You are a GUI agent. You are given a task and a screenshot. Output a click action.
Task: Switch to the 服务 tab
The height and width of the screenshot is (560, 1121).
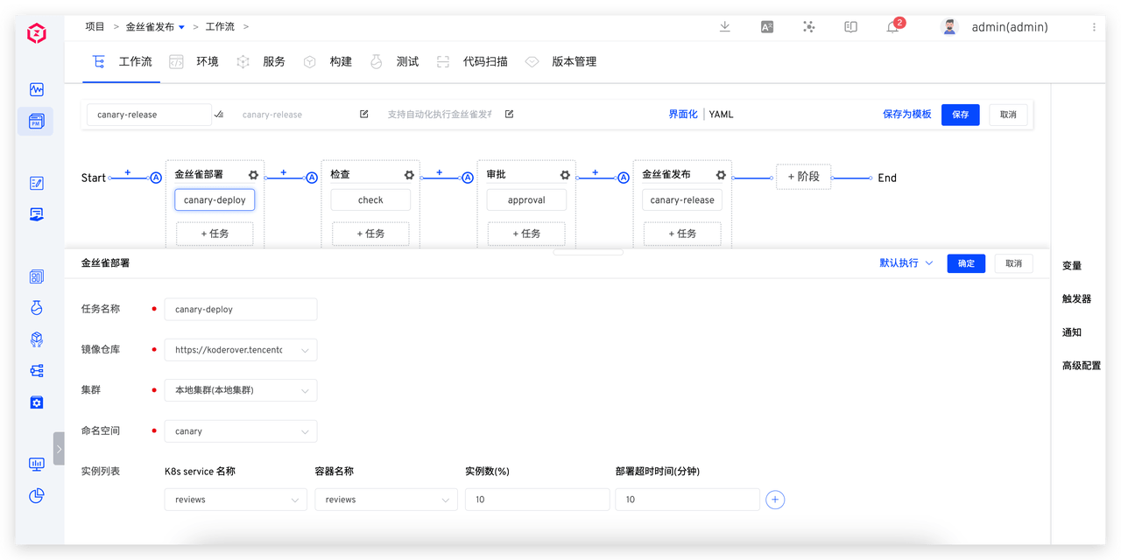point(273,61)
